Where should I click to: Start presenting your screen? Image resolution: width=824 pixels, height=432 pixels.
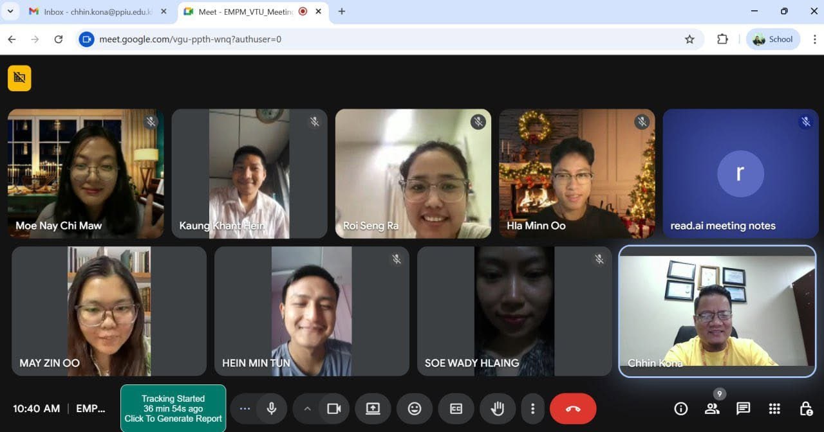pos(373,409)
